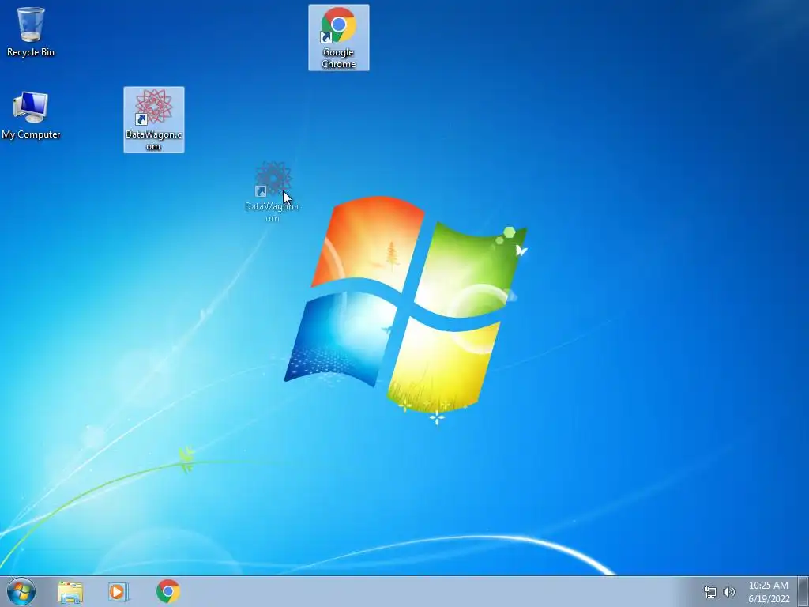Screen dimensions: 809x607
Task: Select the Recycle Bin desktop icon
Action: [x=31, y=32]
